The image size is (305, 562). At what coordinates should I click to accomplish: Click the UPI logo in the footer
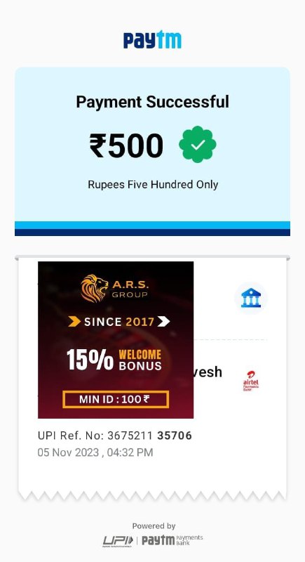[x=118, y=541]
